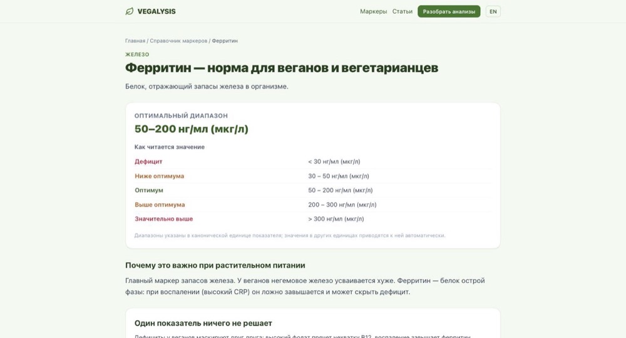The width and height of the screenshot is (626, 338).
Task: Switch language with the EN button
Action: [493, 11]
